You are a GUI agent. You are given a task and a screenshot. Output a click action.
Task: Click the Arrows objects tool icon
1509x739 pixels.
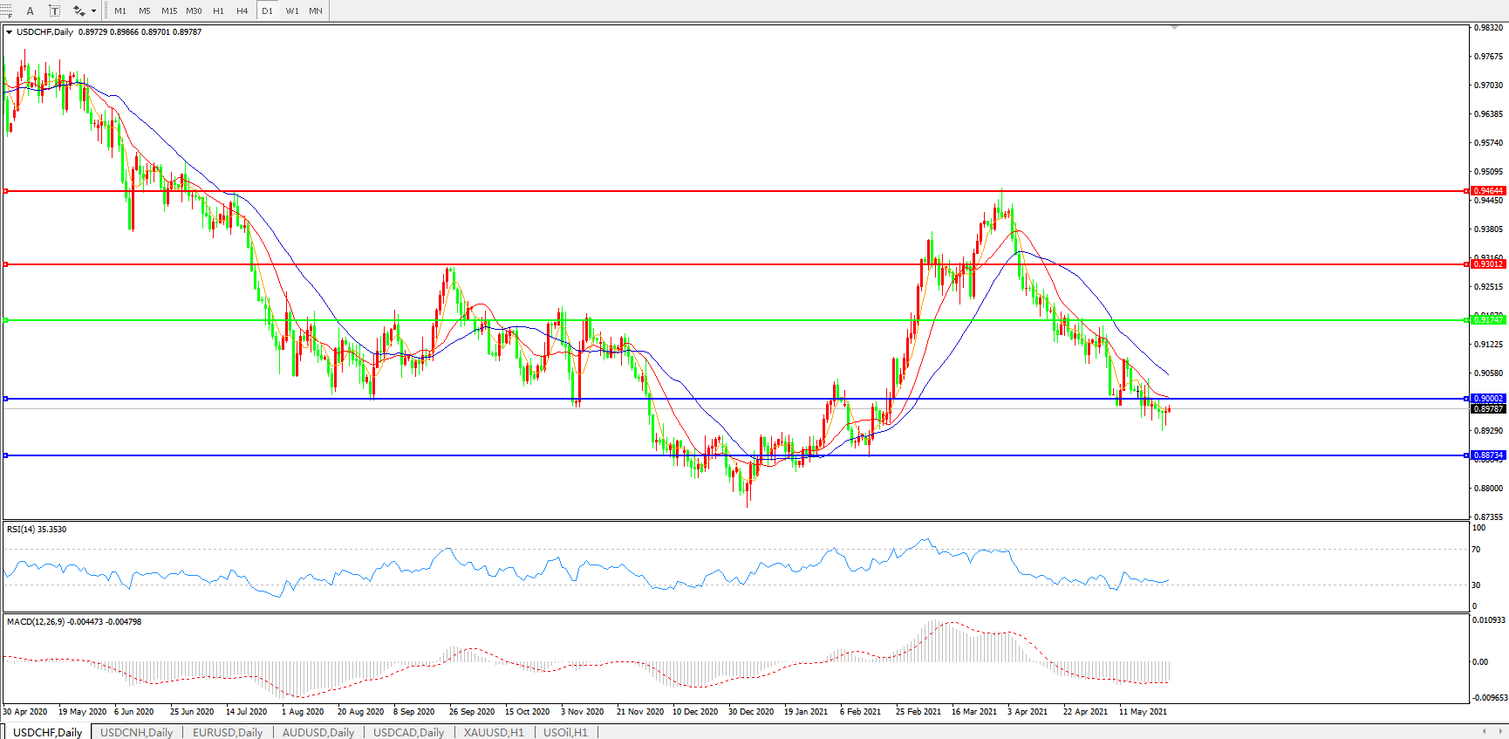pyautogui.click(x=79, y=11)
